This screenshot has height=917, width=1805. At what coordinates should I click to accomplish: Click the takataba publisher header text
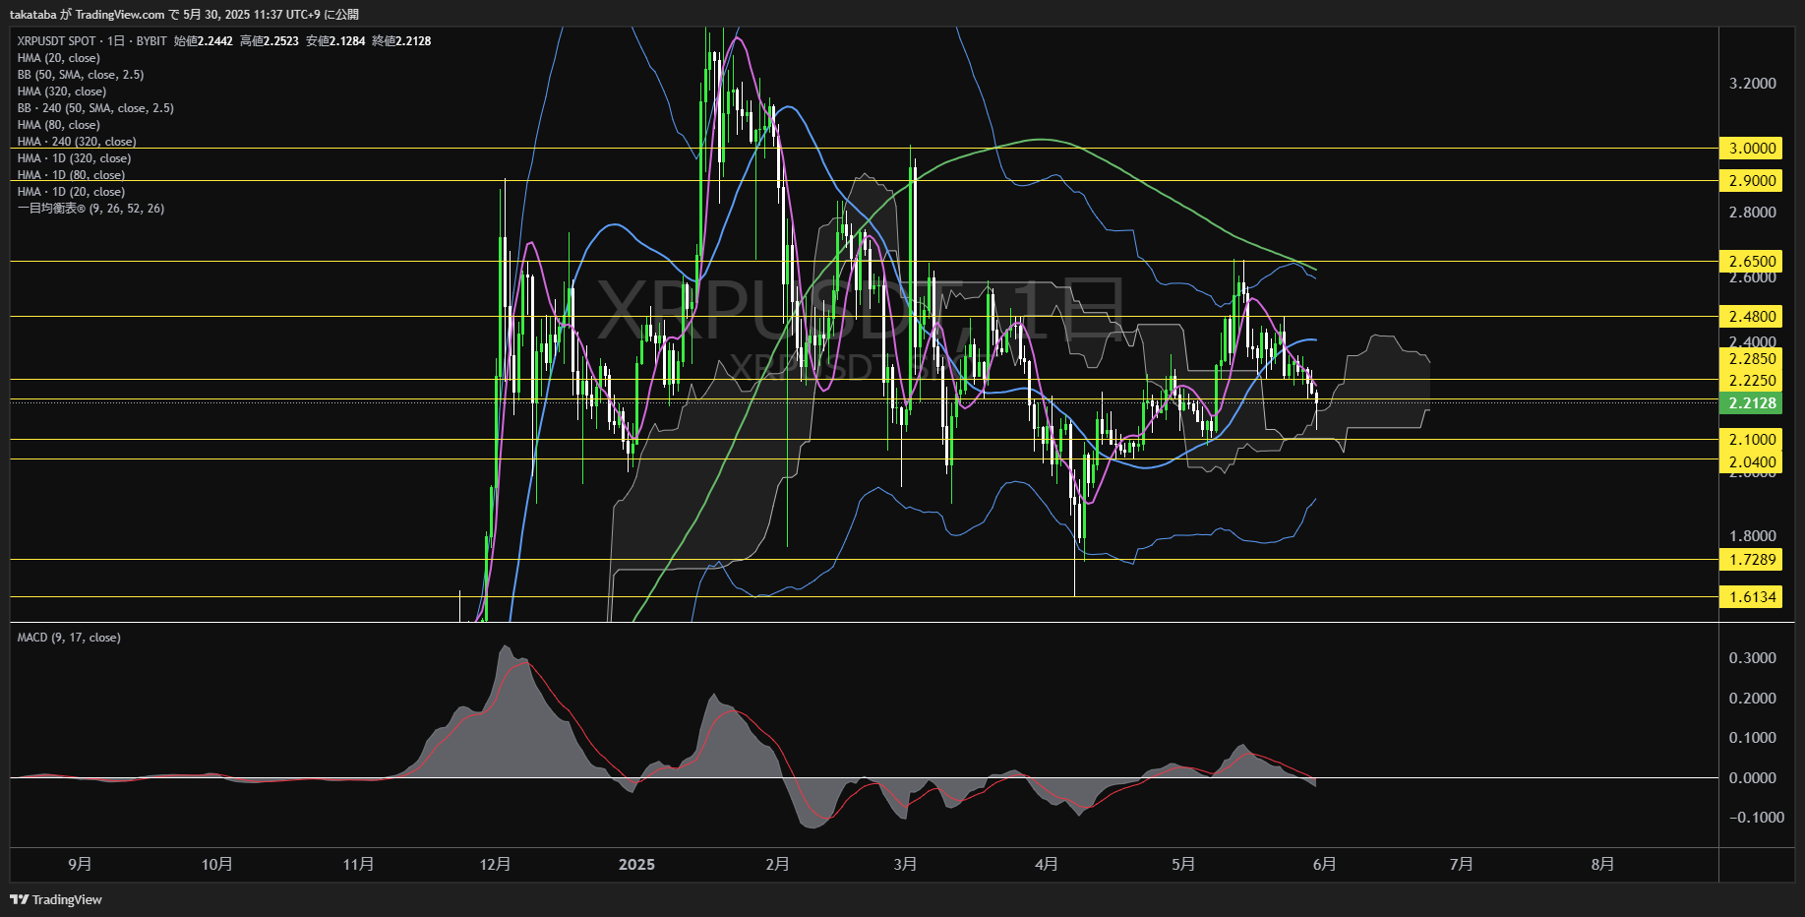(34, 14)
